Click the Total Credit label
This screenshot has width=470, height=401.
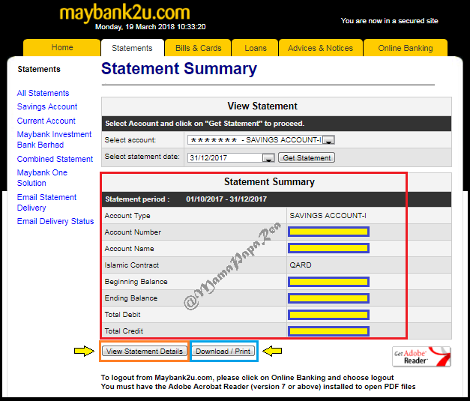pyautogui.click(x=124, y=331)
